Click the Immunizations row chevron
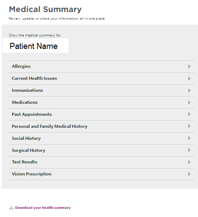This screenshot has height=217, width=198. (189, 90)
